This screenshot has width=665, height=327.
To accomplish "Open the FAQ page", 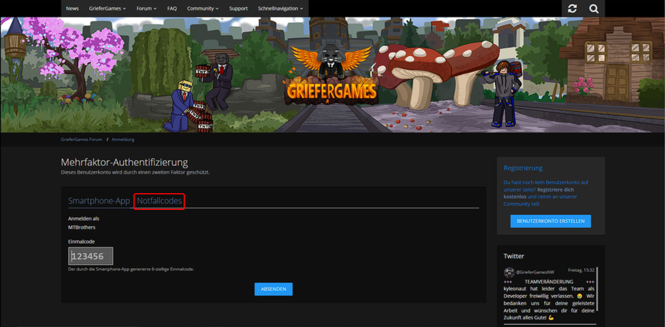I will [172, 8].
